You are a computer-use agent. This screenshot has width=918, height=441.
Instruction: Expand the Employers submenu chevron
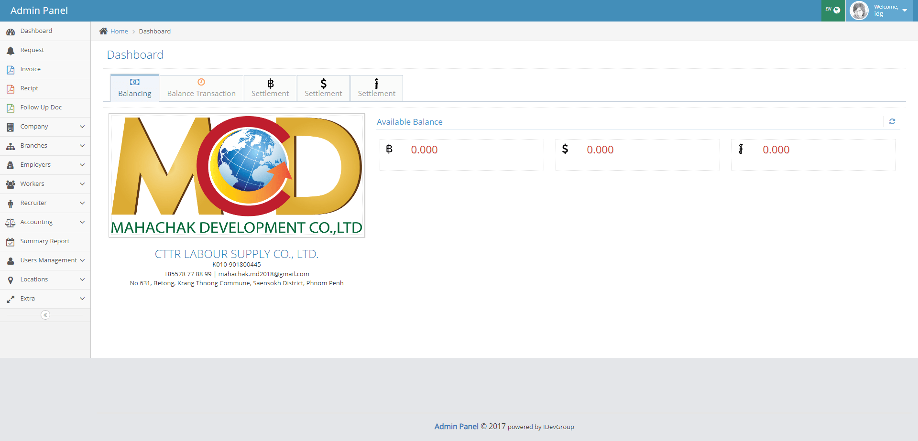click(x=82, y=165)
